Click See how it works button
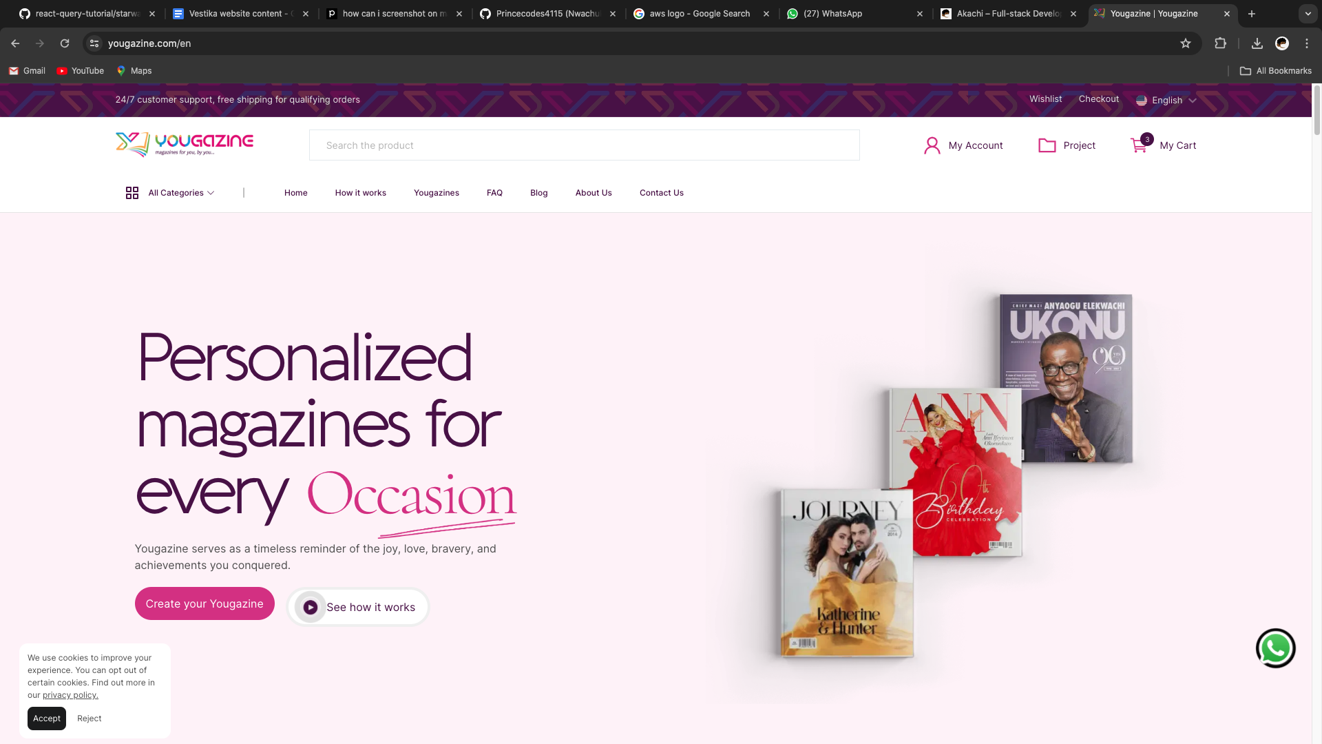 (358, 607)
